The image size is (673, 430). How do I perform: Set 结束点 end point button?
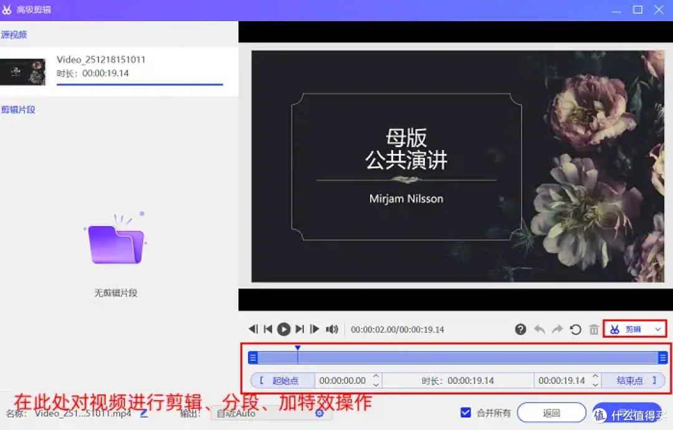(634, 381)
